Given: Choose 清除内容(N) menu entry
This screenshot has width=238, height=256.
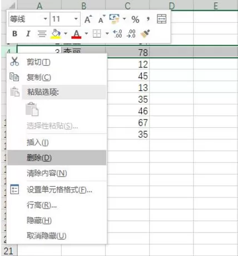Looking at the screenshot, I should pyautogui.click(x=57, y=173).
